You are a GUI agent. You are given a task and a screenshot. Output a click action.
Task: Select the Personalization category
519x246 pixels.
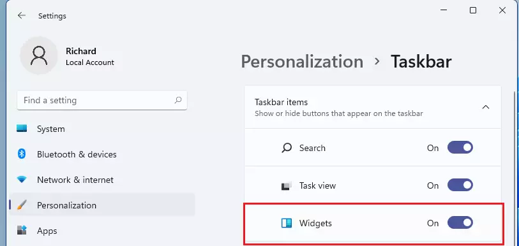pos(102,205)
